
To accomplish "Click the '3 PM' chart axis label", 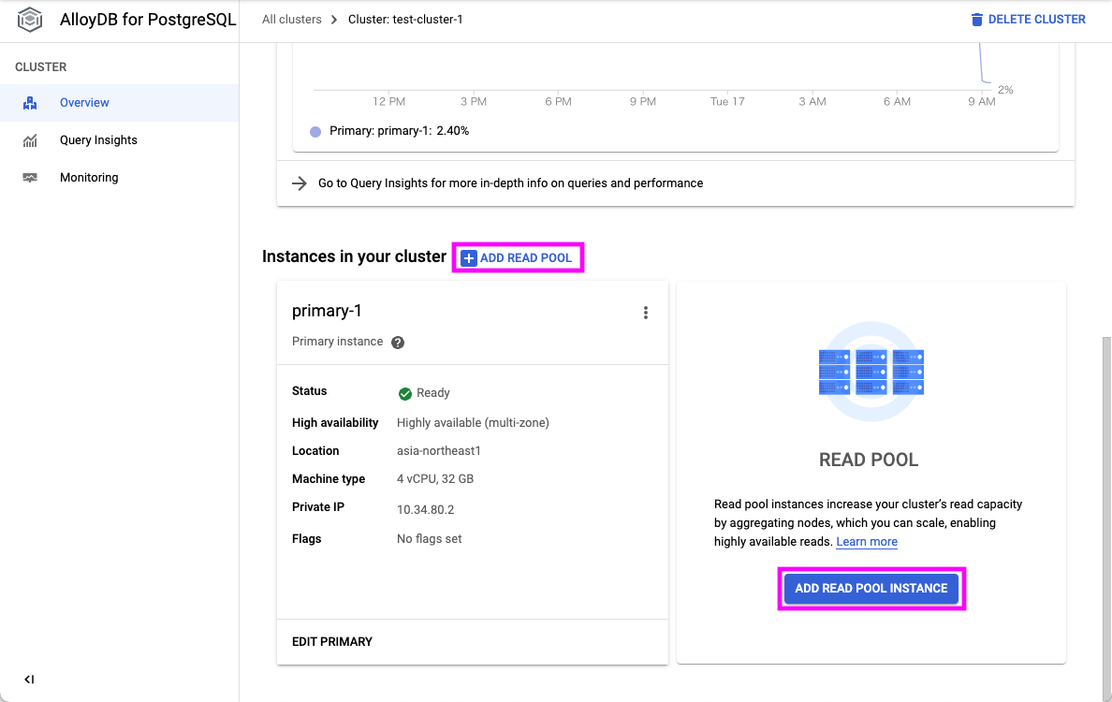I will pos(473,101).
